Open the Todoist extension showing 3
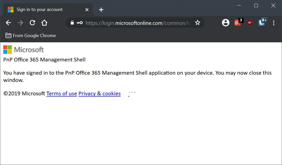Screen dimensions: 282x165 238,23
